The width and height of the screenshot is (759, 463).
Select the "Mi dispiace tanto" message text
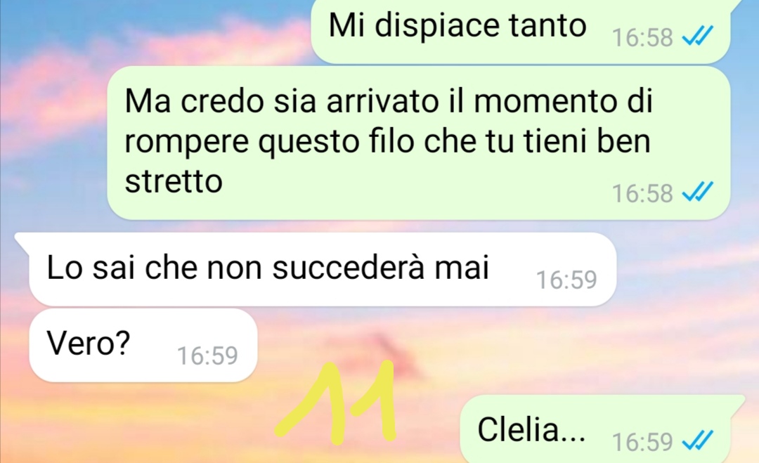tap(458, 25)
